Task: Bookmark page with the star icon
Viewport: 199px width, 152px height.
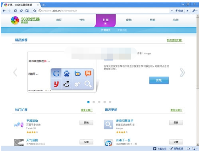Action: click(35, 11)
